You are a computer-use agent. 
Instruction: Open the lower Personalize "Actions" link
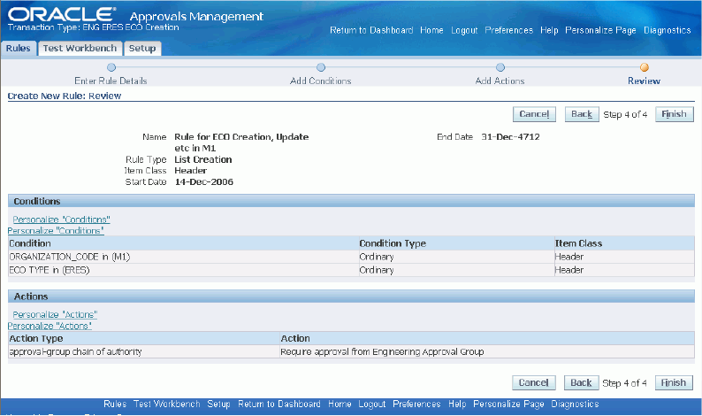tap(50, 326)
